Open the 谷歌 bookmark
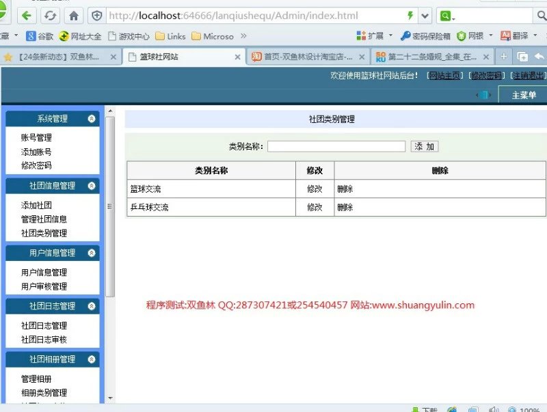This screenshot has height=412, width=547. click(x=40, y=36)
